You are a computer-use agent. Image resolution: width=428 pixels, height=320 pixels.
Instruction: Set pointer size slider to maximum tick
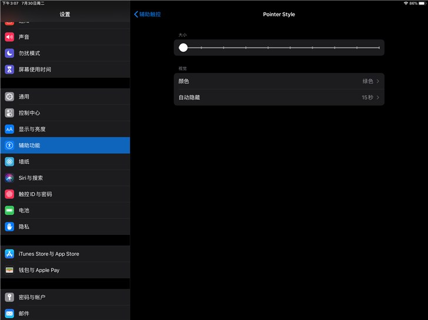[x=379, y=48]
